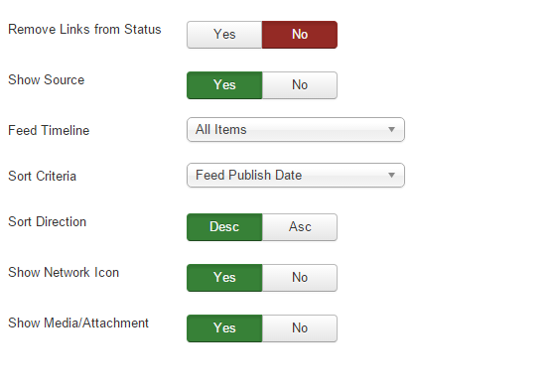The height and width of the screenshot is (388, 548).
Task: Set Show Media/Attachment to Yes
Action: pos(224,328)
